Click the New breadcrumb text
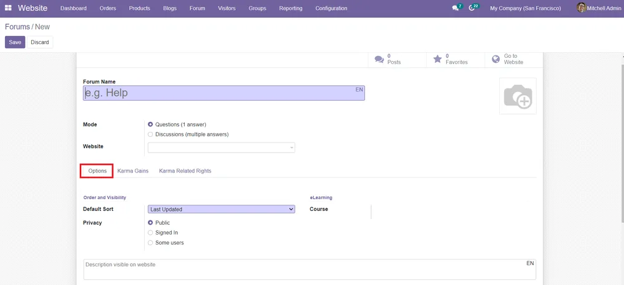 pos(42,27)
